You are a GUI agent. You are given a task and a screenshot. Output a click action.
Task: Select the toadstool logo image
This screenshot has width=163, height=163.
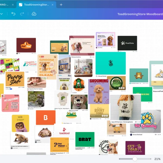pyautogui.click(x=64, y=131)
